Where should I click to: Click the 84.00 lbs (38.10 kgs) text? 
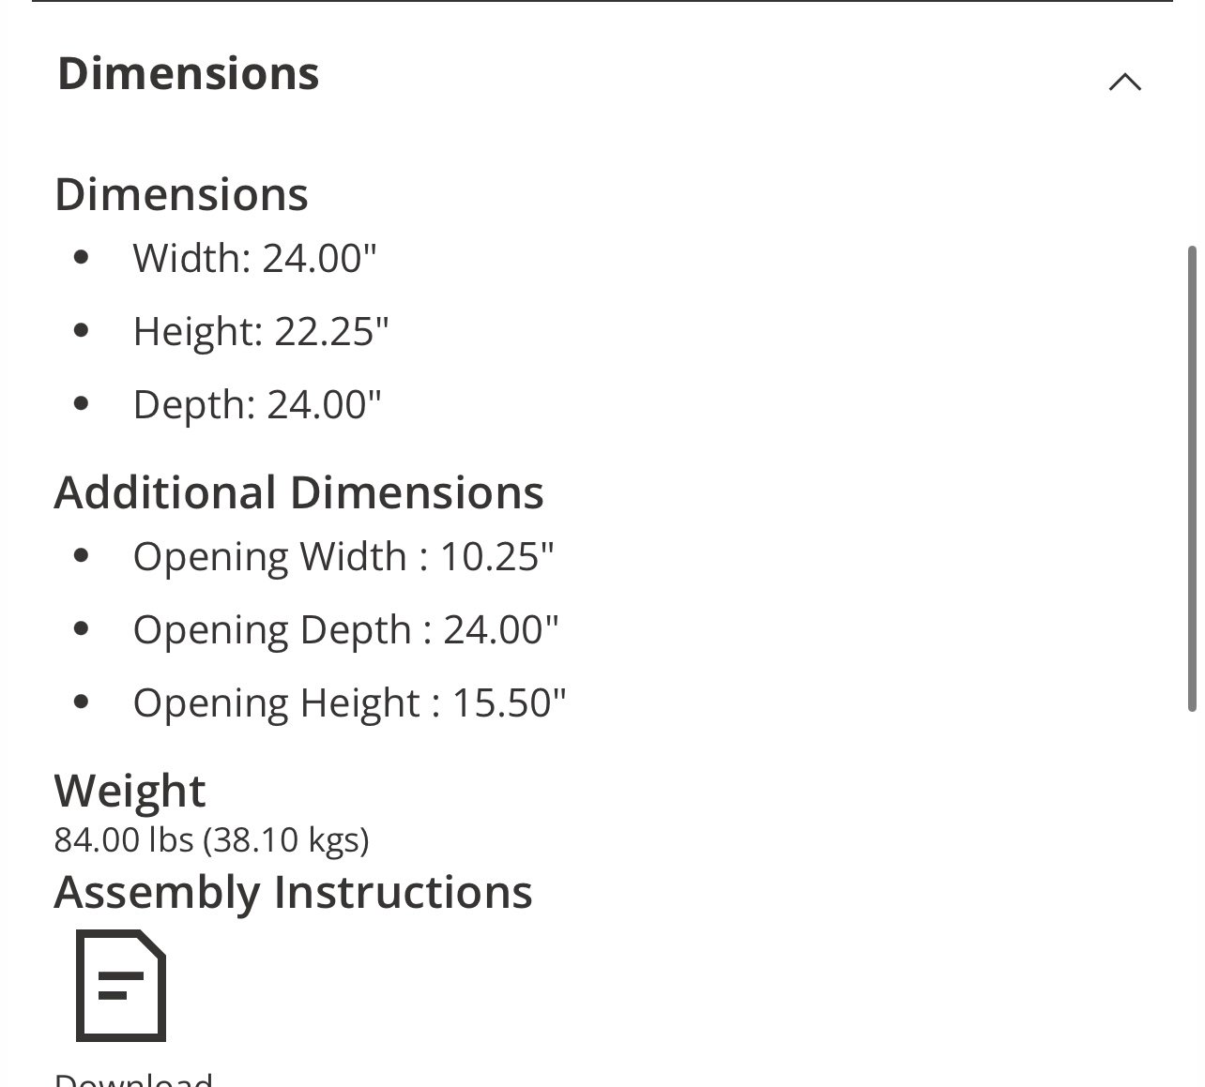(211, 839)
